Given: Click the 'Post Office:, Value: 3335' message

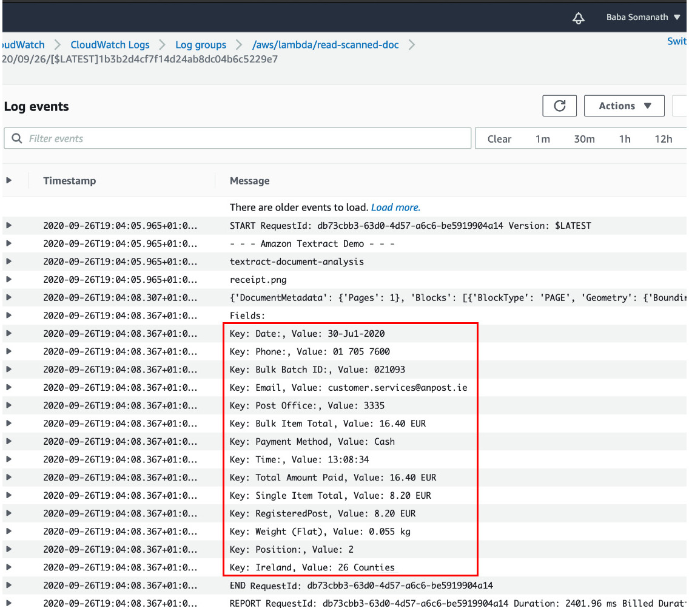Looking at the screenshot, I should (307, 406).
